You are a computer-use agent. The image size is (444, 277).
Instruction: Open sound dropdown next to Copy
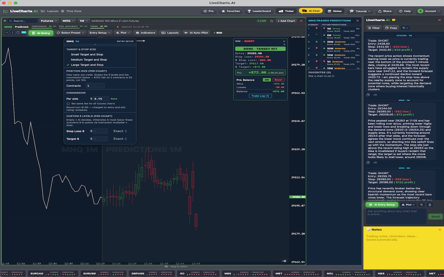tap(405, 28)
